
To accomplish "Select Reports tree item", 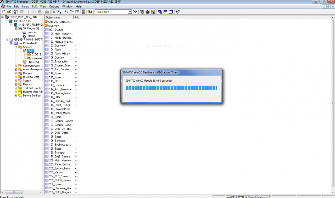I will click(27, 84).
